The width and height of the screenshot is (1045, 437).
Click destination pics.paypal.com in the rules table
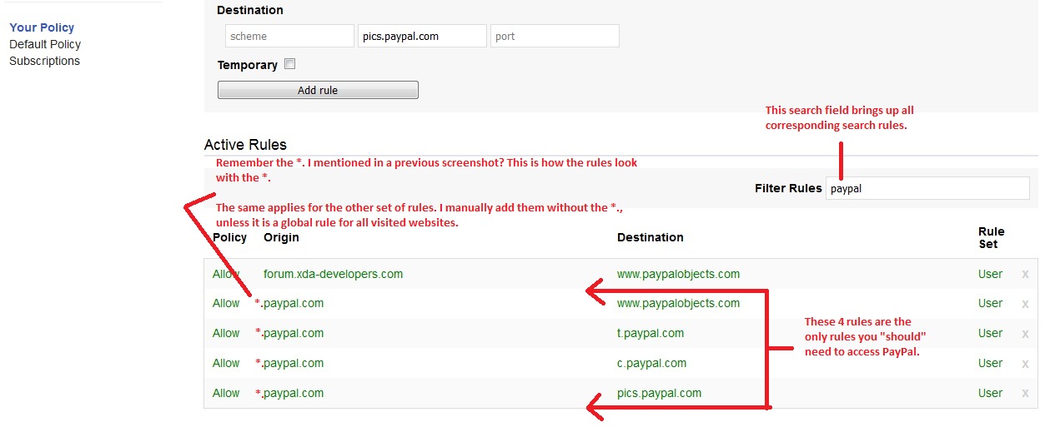pyautogui.click(x=659, y=393)
